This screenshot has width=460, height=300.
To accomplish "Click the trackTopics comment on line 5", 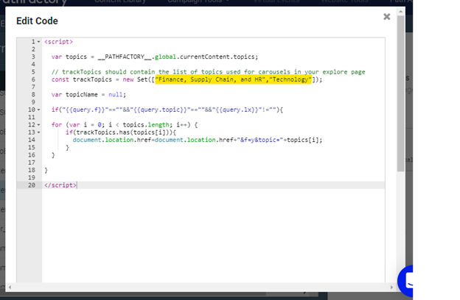I will (209, 72).
